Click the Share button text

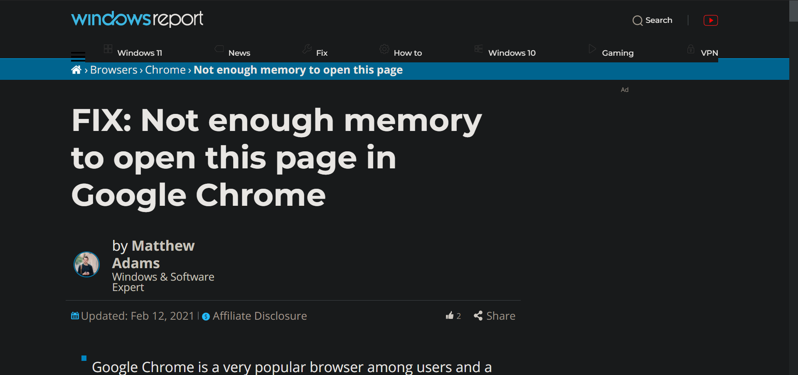tap(501, 316)
